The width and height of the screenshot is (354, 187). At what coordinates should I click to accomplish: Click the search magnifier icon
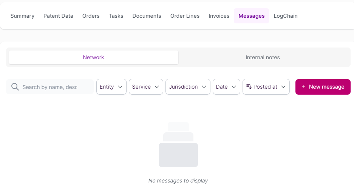tap(15, 87)
